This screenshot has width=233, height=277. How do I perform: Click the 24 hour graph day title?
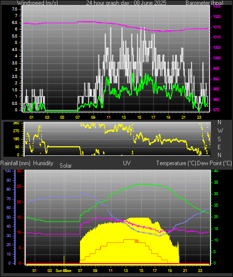(x=126, y=3)
